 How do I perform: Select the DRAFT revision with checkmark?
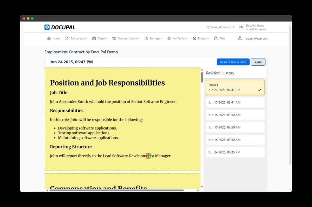[235, 88]
